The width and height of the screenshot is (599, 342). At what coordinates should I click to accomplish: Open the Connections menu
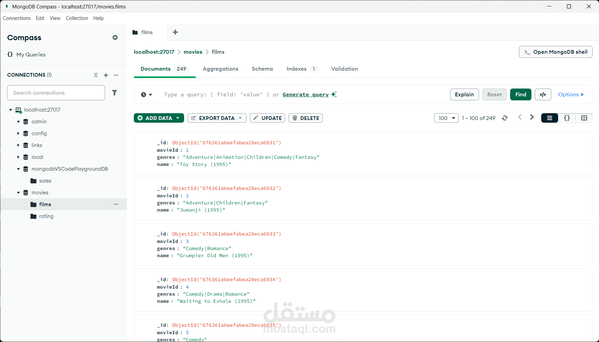click(17, 18)
